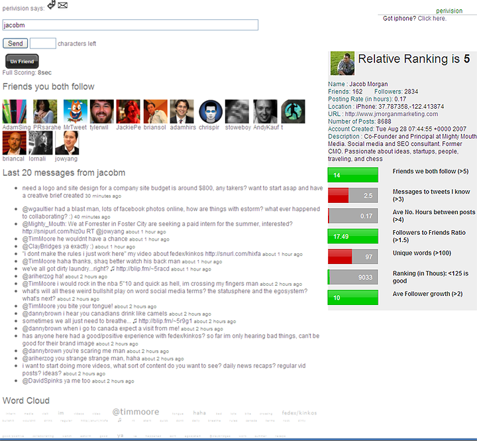Select the chrispir avatar icon
The image size is (477, 441).
[210, 111]
